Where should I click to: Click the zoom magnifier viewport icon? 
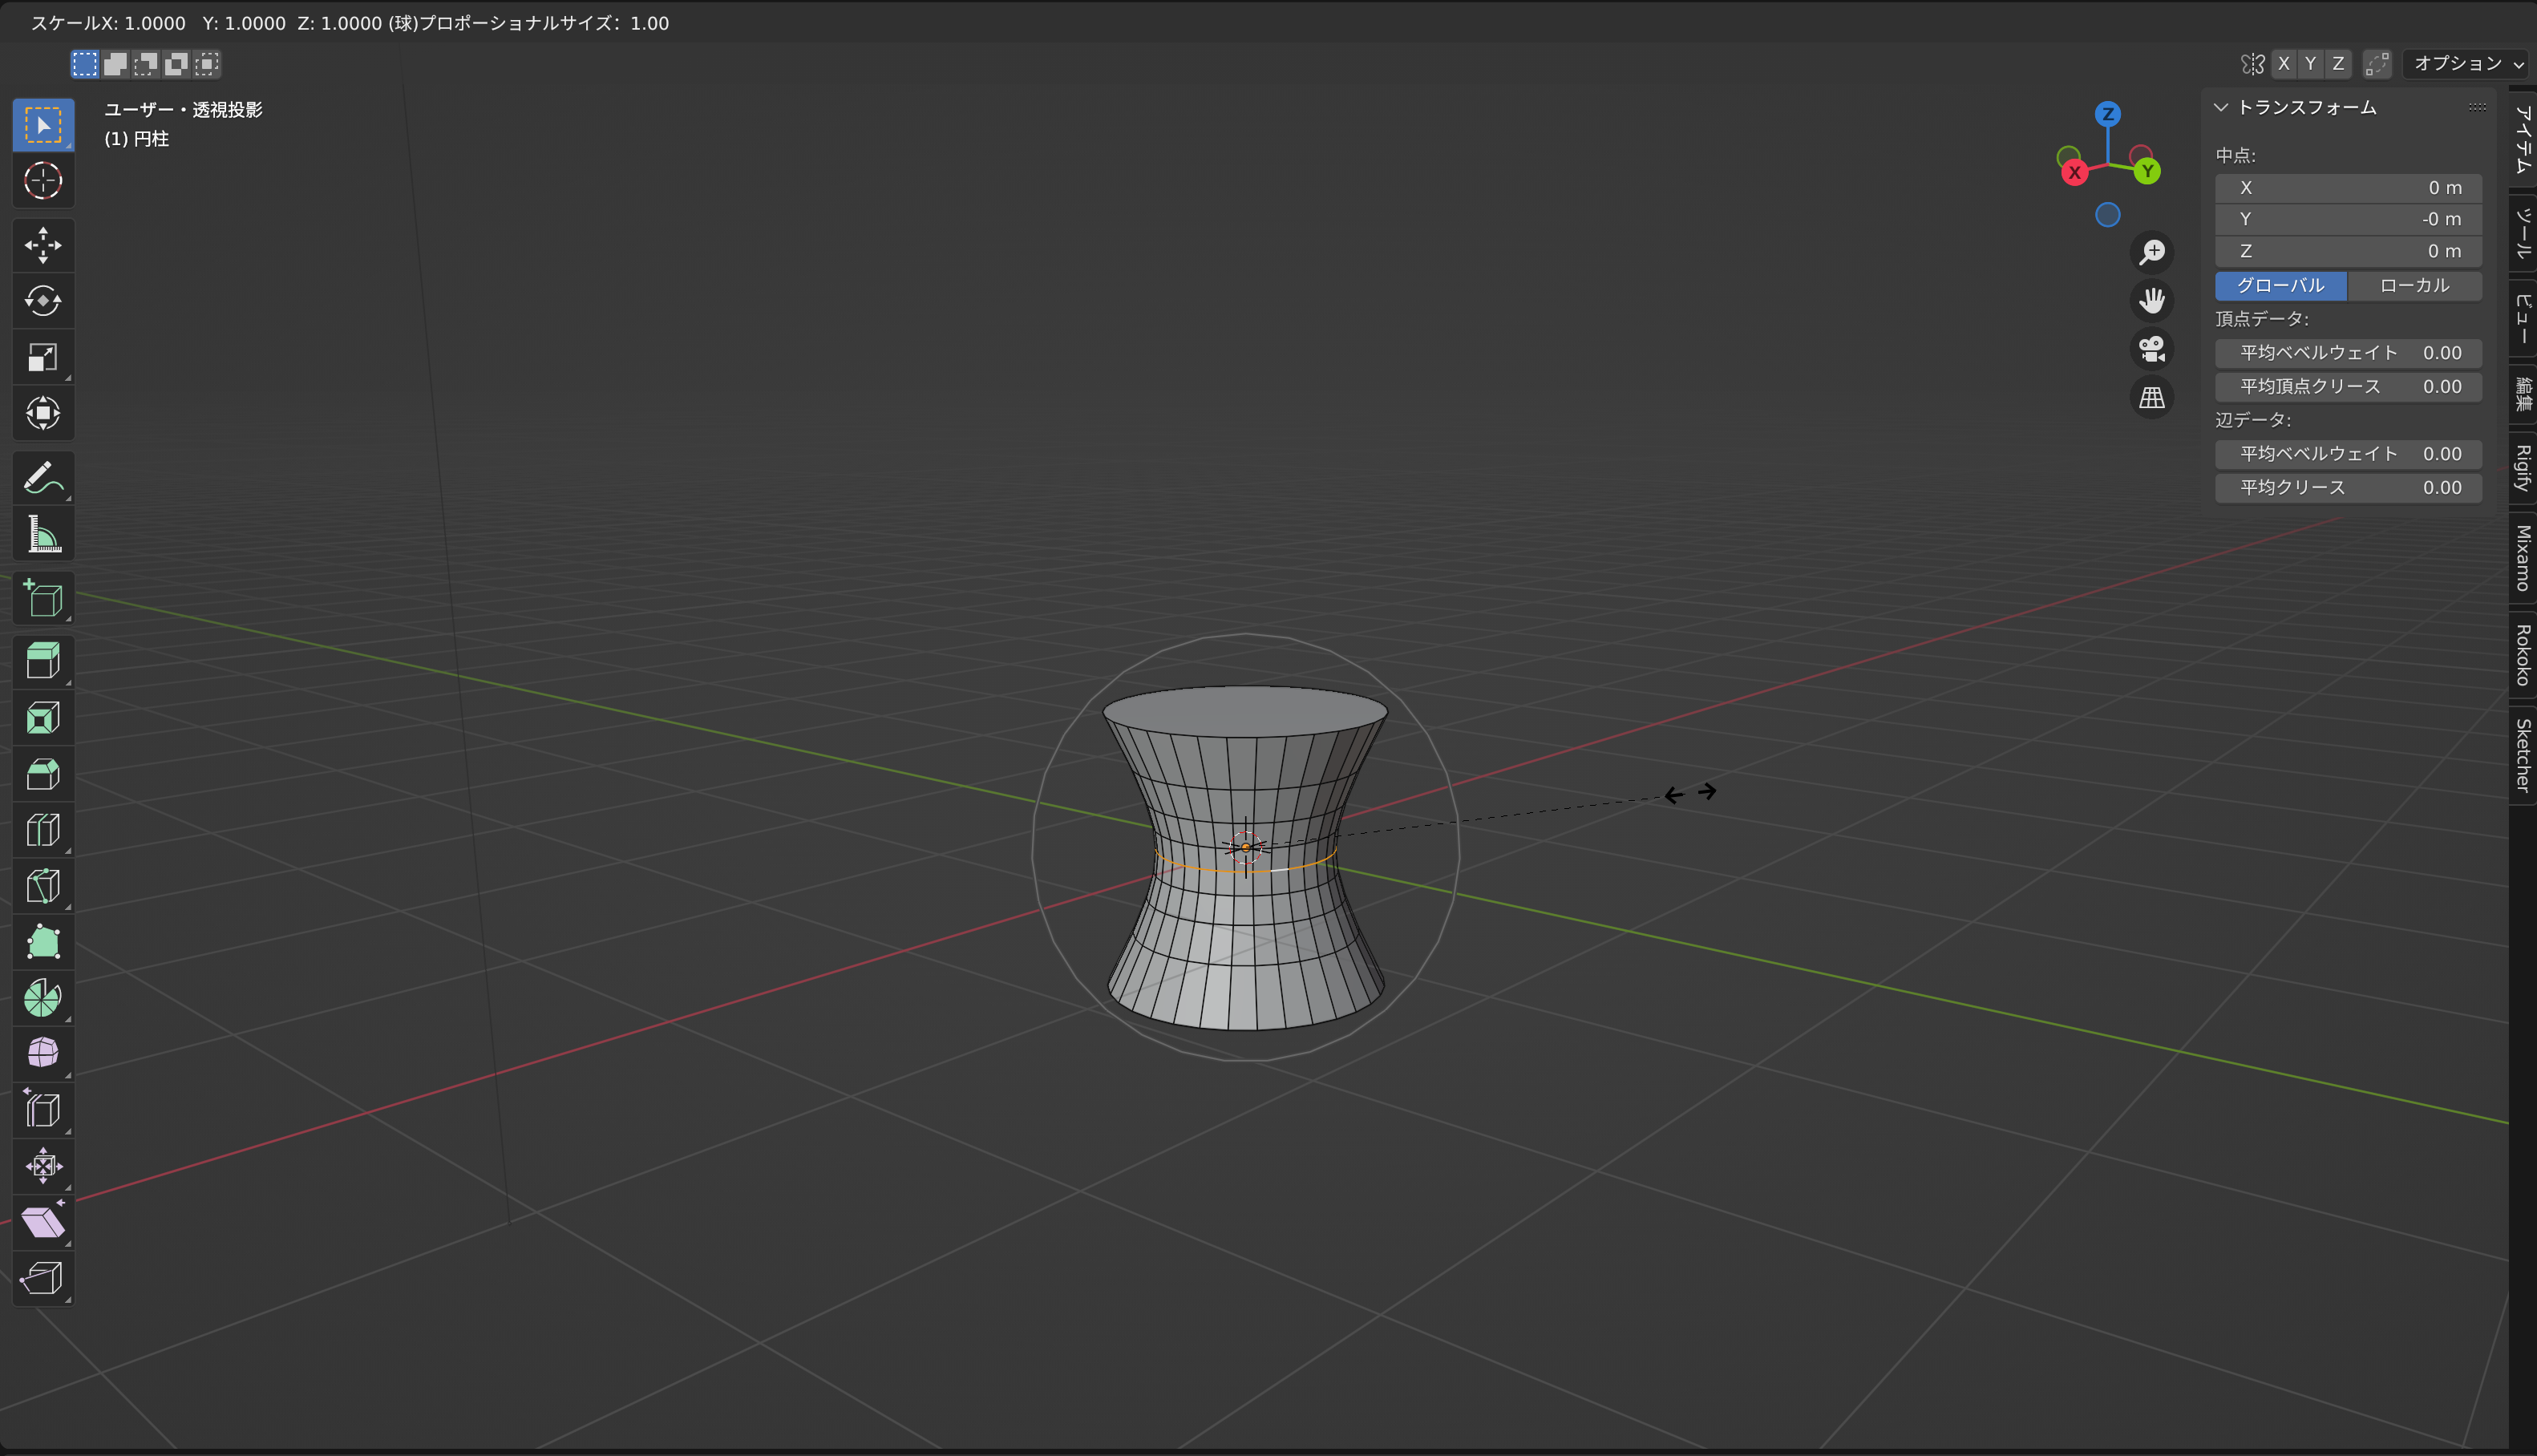(x=2152, y=252)
